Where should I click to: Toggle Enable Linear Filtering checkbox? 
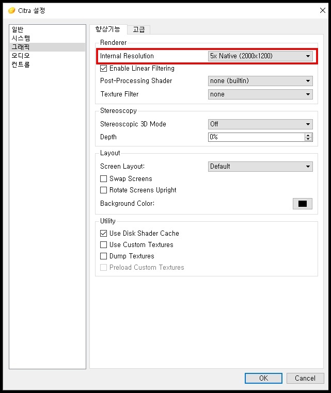103,69
